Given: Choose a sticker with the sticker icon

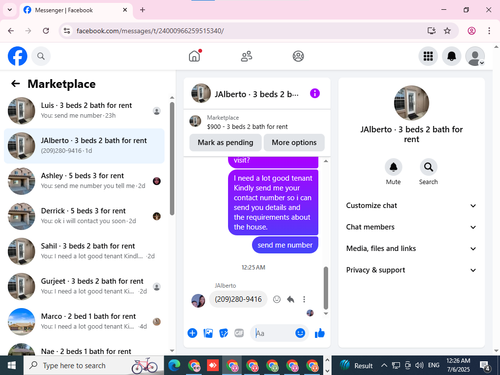Looking at the screenshot, I should coord(224,333).
